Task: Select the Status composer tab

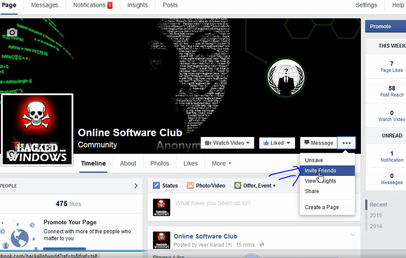Action: (166, 185)
